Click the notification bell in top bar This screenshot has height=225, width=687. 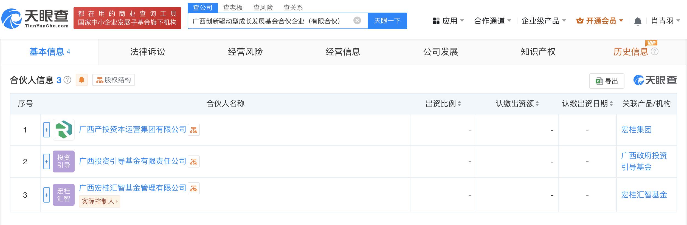(x=638, y=21)
